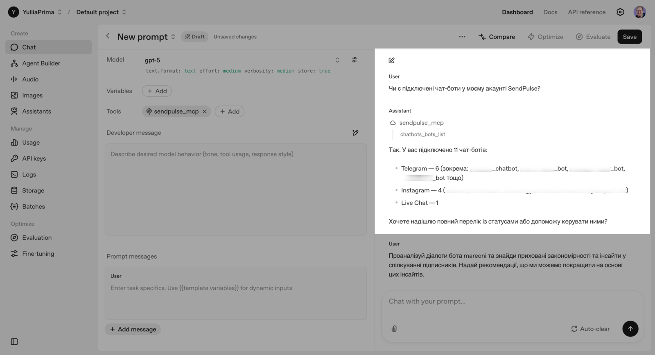Go to API keys page

point(34,159)
